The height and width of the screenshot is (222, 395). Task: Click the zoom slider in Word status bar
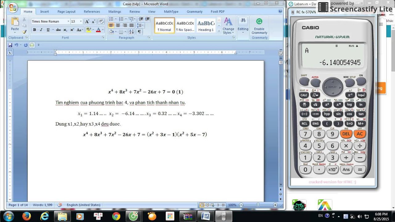tap(258, 205)
